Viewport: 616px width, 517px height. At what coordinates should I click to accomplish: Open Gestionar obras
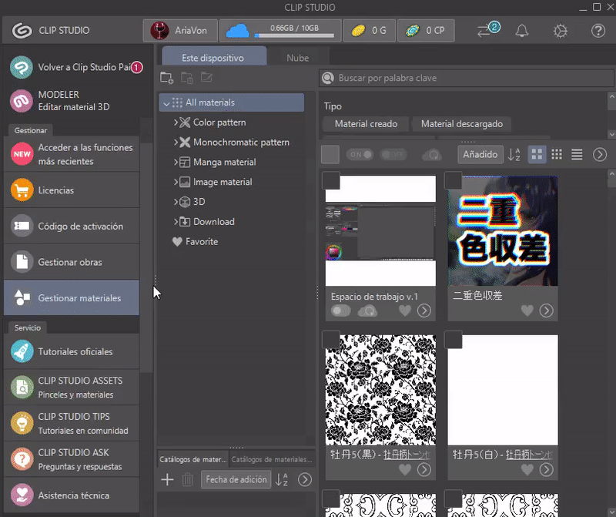[x=72, y=262]
